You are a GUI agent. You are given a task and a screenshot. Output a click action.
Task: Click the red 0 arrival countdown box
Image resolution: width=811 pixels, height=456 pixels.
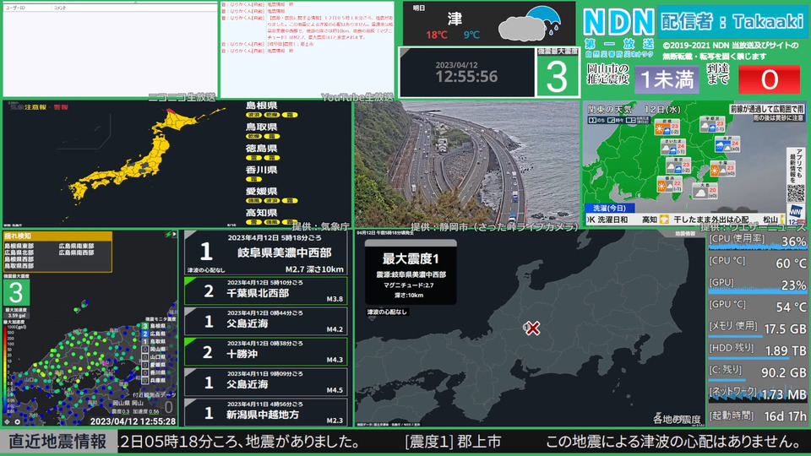769,79
